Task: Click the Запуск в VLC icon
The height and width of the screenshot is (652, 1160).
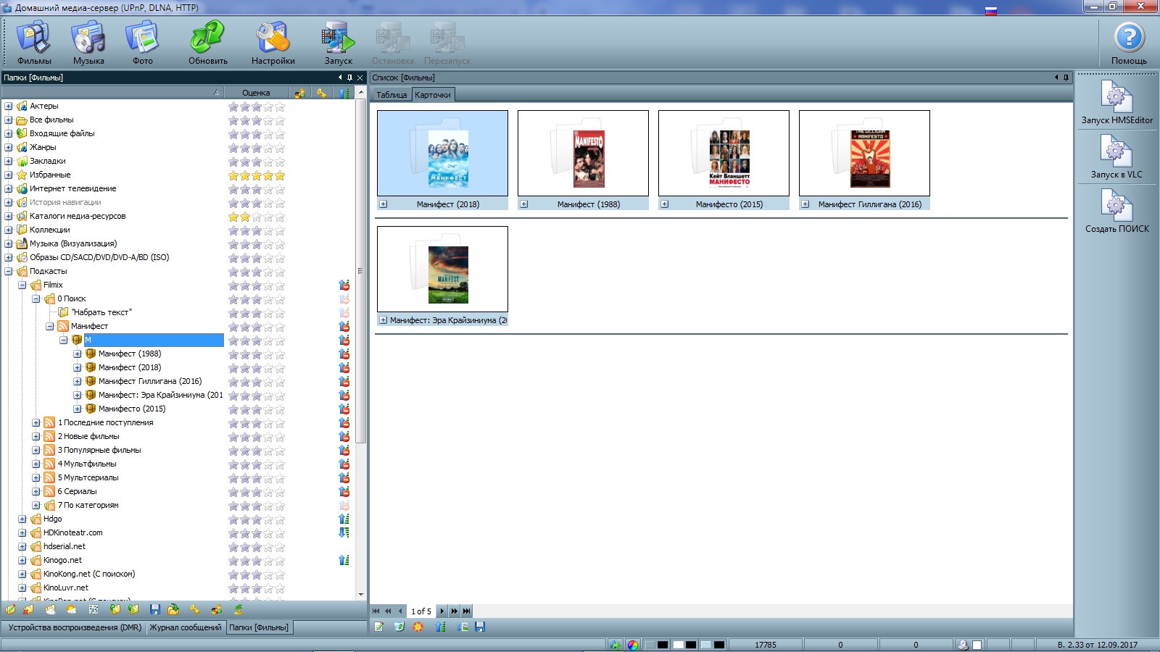Action: click(x=1116, y=156)
